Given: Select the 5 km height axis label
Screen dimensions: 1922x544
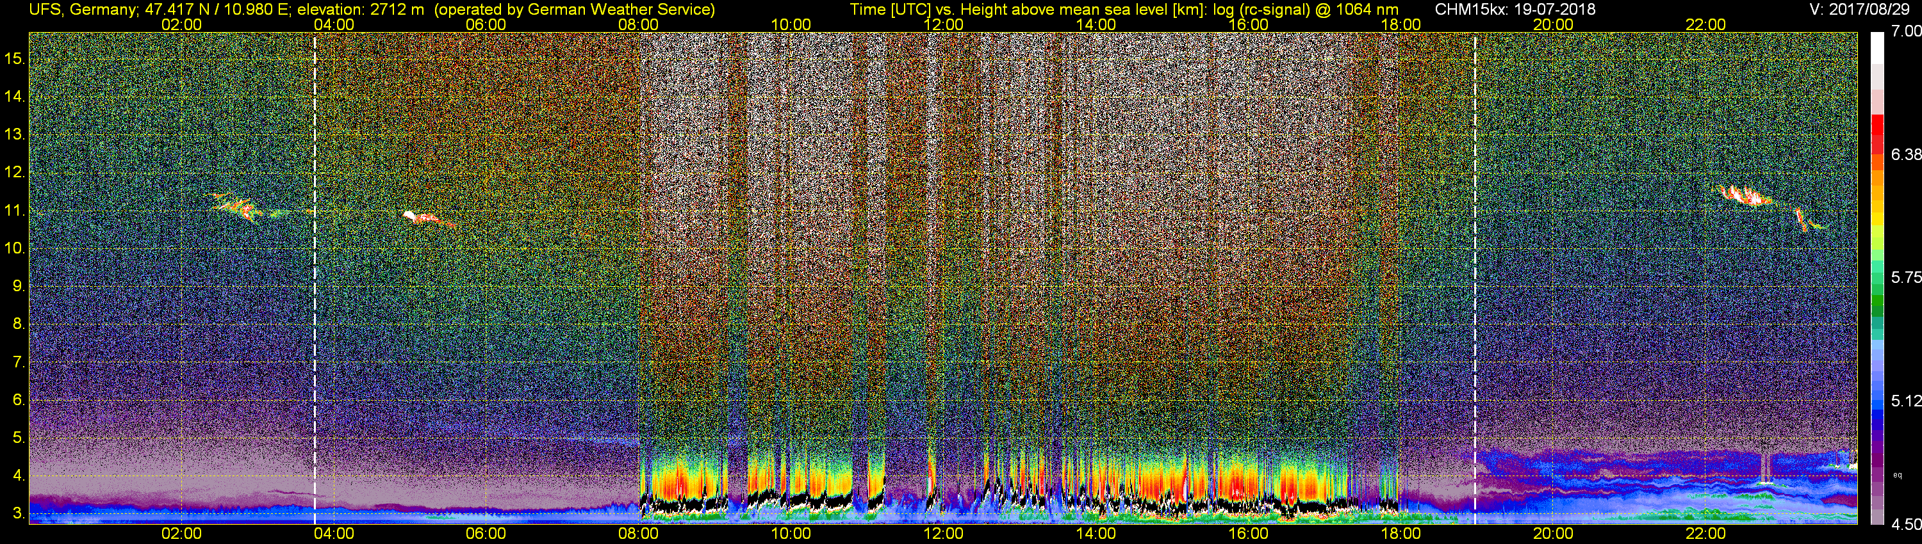Looking at the screenshot, I should point(18,438).
